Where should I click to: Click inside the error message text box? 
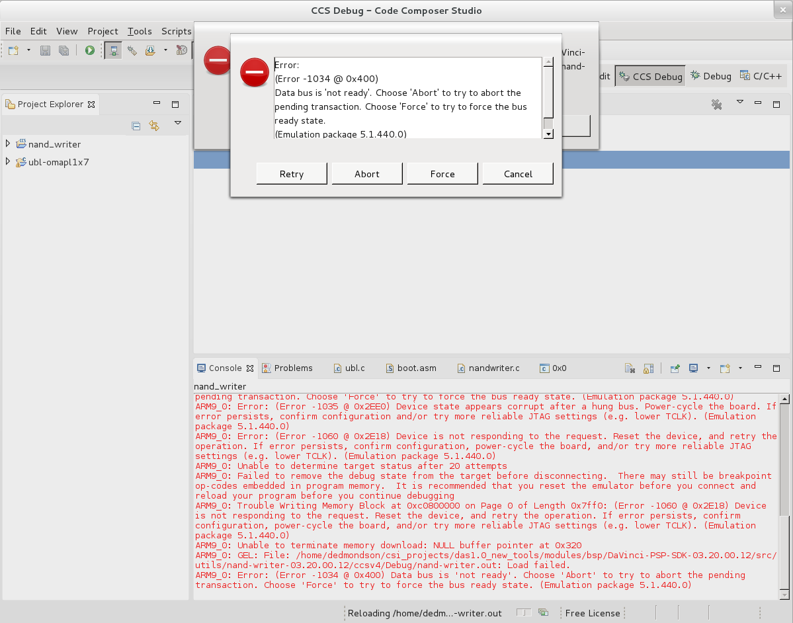[407, 98]
